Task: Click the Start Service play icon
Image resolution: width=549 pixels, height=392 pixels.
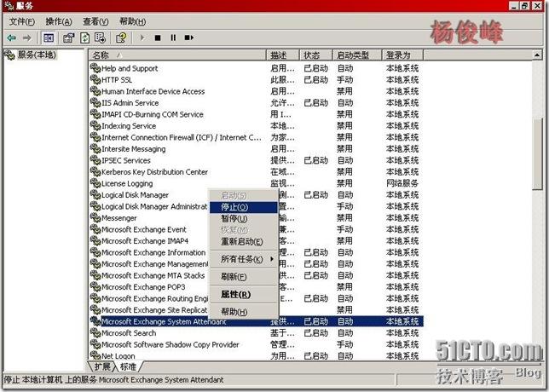Action: coord(142,37)
